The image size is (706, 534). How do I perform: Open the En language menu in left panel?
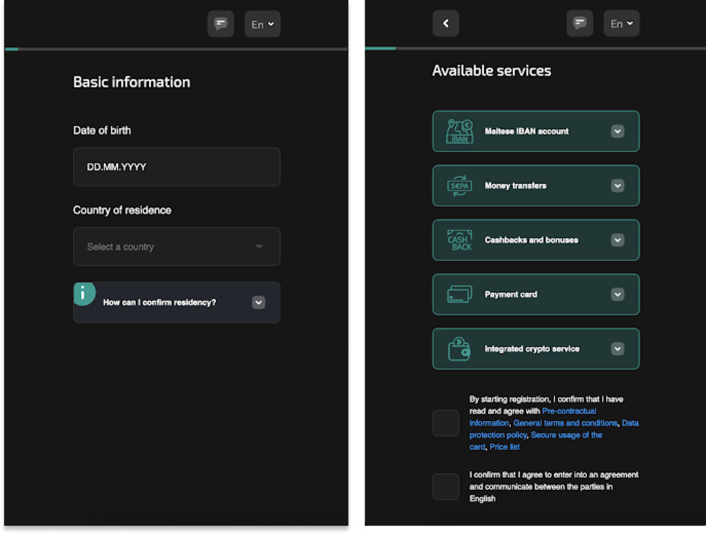(x=262, y=24)
